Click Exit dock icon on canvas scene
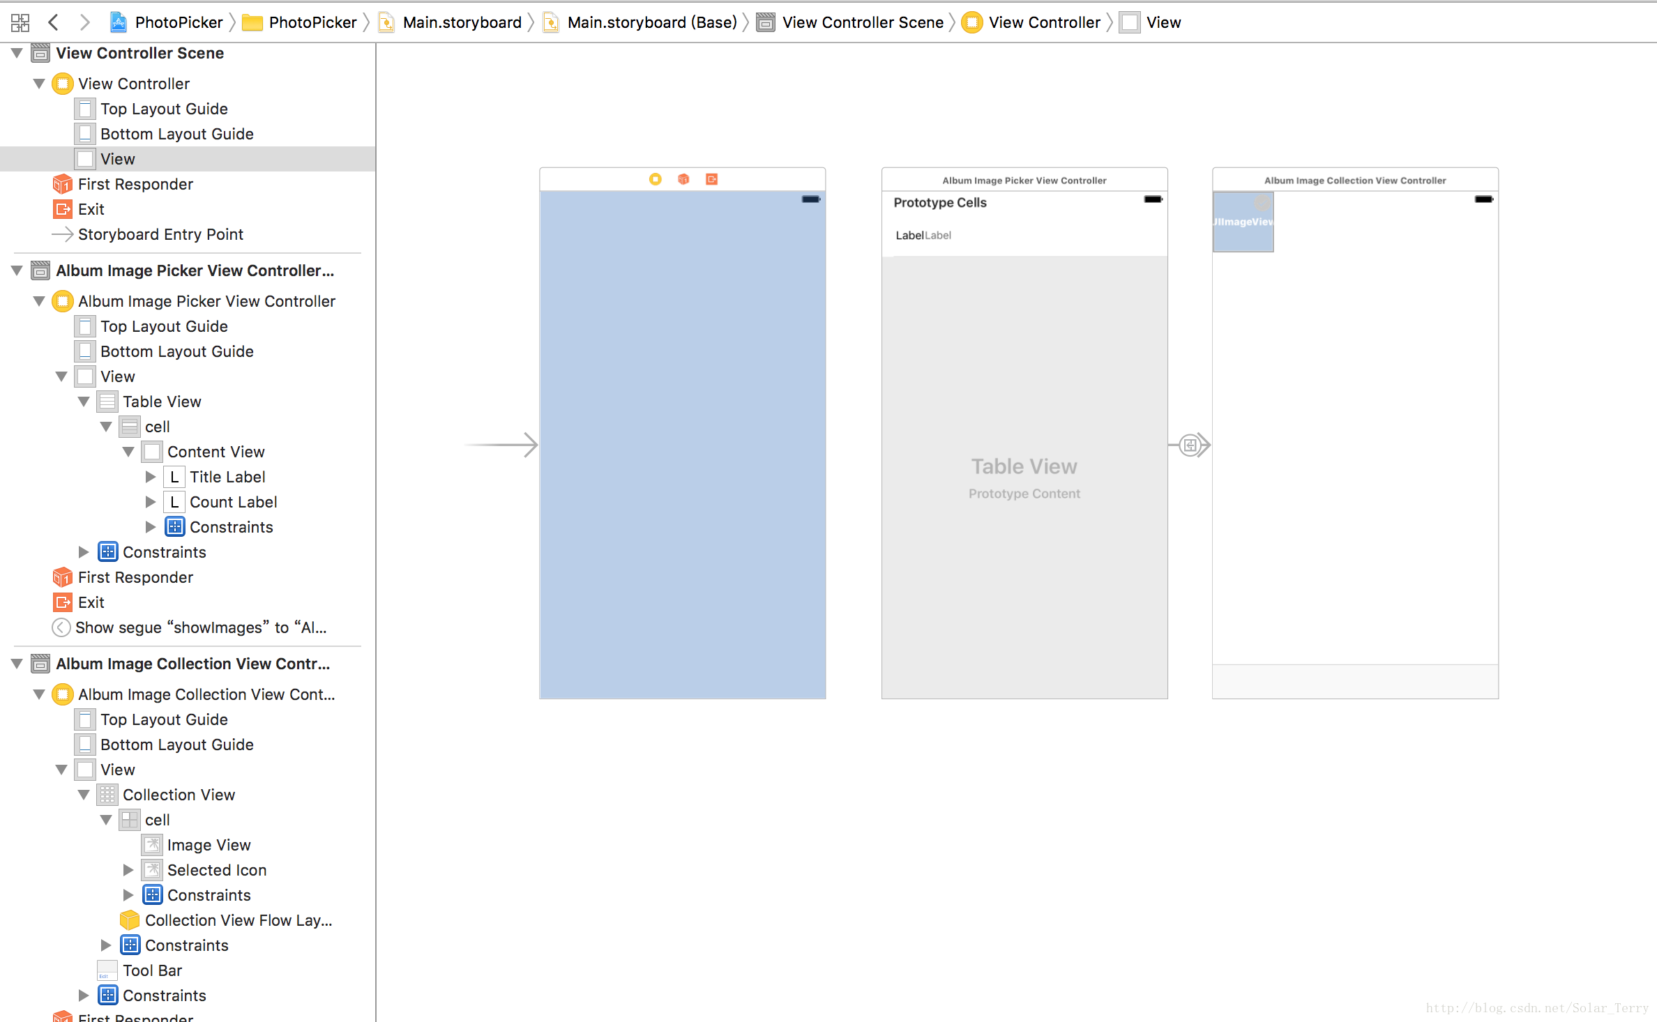Image resolution: width=1657 pixels, height=1022 pixels. (x=711, y=179)
